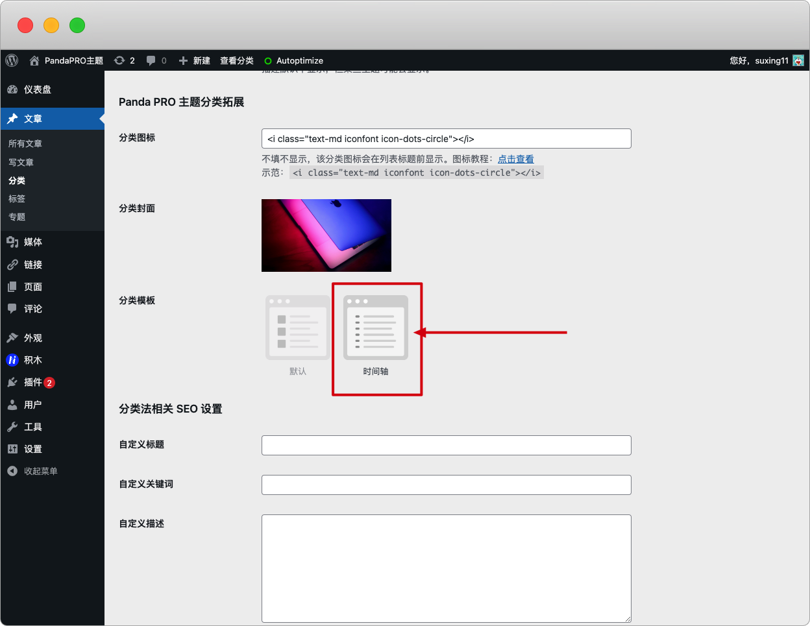Open 链接 links in the sidebar
This screenshot has height=626, width=810.
52,265
